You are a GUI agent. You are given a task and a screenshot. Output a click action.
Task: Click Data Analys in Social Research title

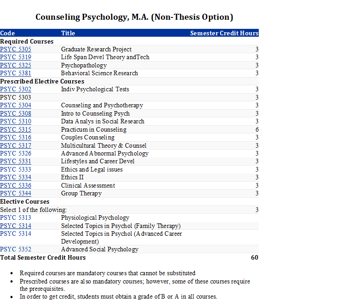click(102, 122)
